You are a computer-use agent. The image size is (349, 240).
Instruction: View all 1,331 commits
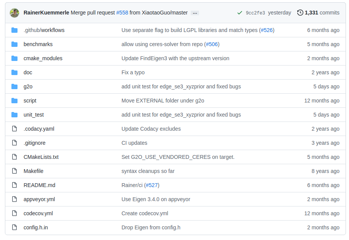(322, 13)
